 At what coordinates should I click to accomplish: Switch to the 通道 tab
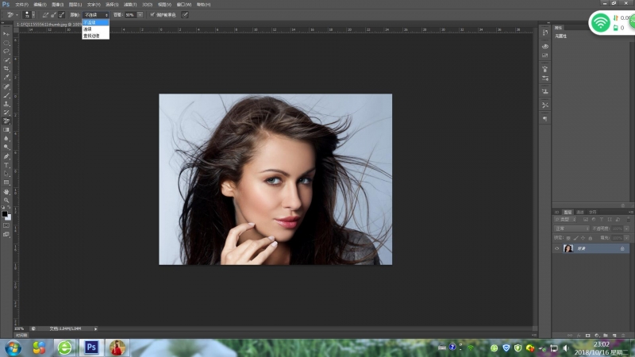click(x=580, y=212)
